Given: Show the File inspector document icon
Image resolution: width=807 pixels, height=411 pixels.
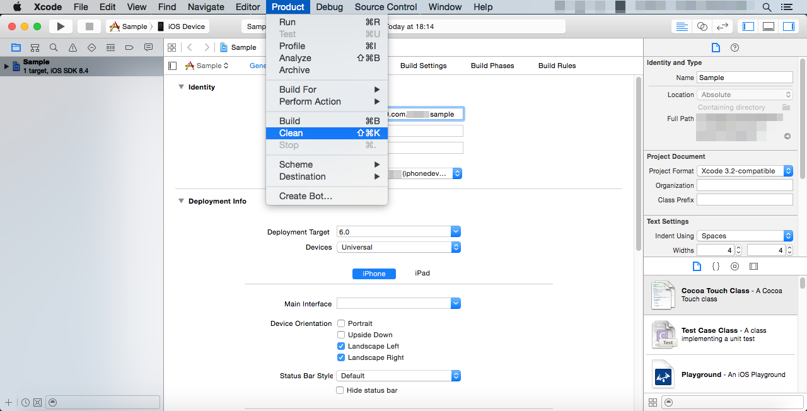Looking at the screenshot, I should coord(716,47).
